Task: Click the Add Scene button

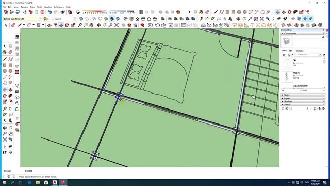Action: coord(287,109)
